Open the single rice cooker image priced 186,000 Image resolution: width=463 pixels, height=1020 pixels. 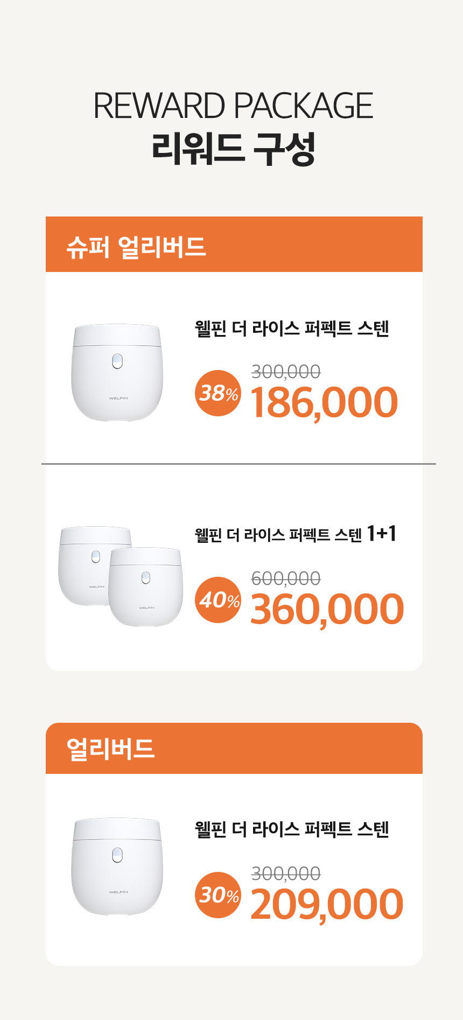[x=117, y=372]
